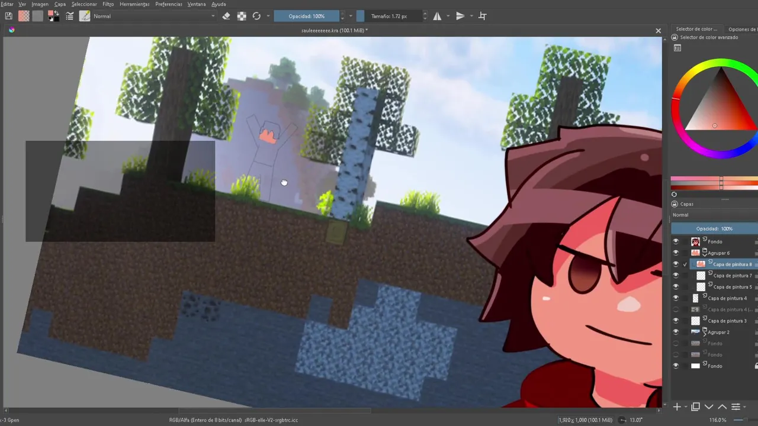
Task: Open the Ver menu
Action: point(22,4)
